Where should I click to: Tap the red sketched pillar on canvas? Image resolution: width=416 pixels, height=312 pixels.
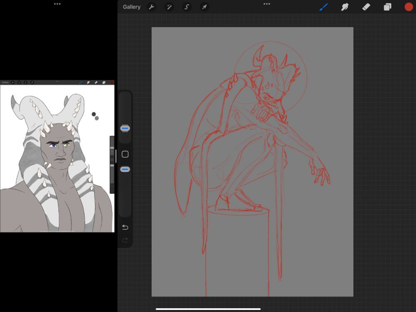237,254
